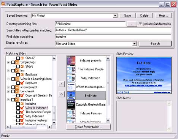This screenshot has width=178, height=139.
Task: Collapse the impatica 1 tree node
Action: tap(8, 100)
